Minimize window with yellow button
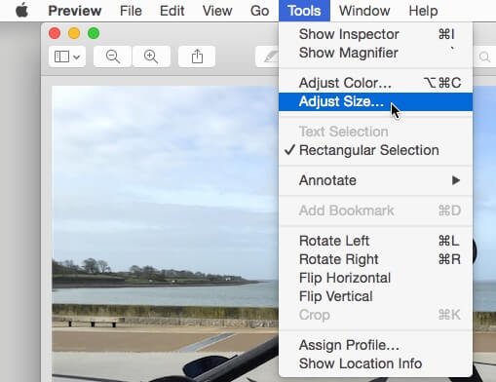The image size is (496, 382). (74, 33)
